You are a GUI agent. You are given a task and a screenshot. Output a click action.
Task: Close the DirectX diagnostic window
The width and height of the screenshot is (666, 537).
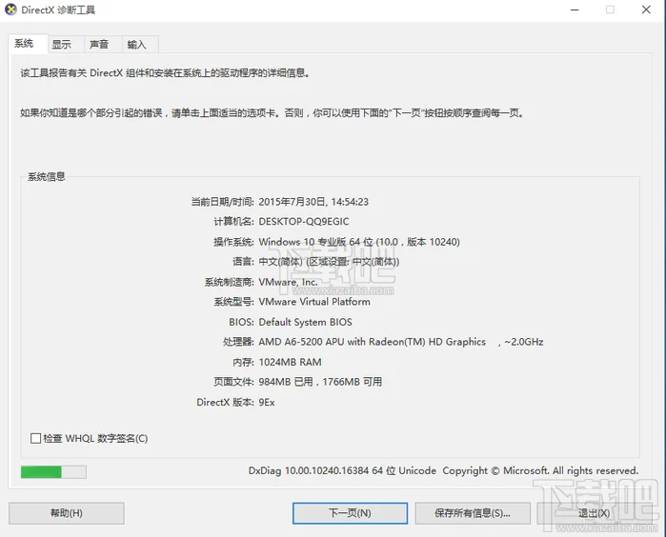tap(646, 10)
